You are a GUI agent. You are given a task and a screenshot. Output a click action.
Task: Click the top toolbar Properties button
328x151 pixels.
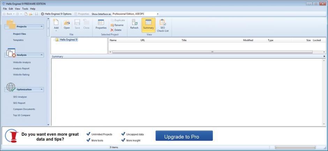click(82, 14)
